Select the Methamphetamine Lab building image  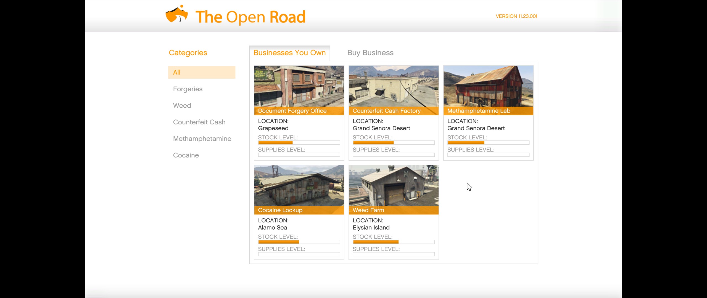(488, 86)
